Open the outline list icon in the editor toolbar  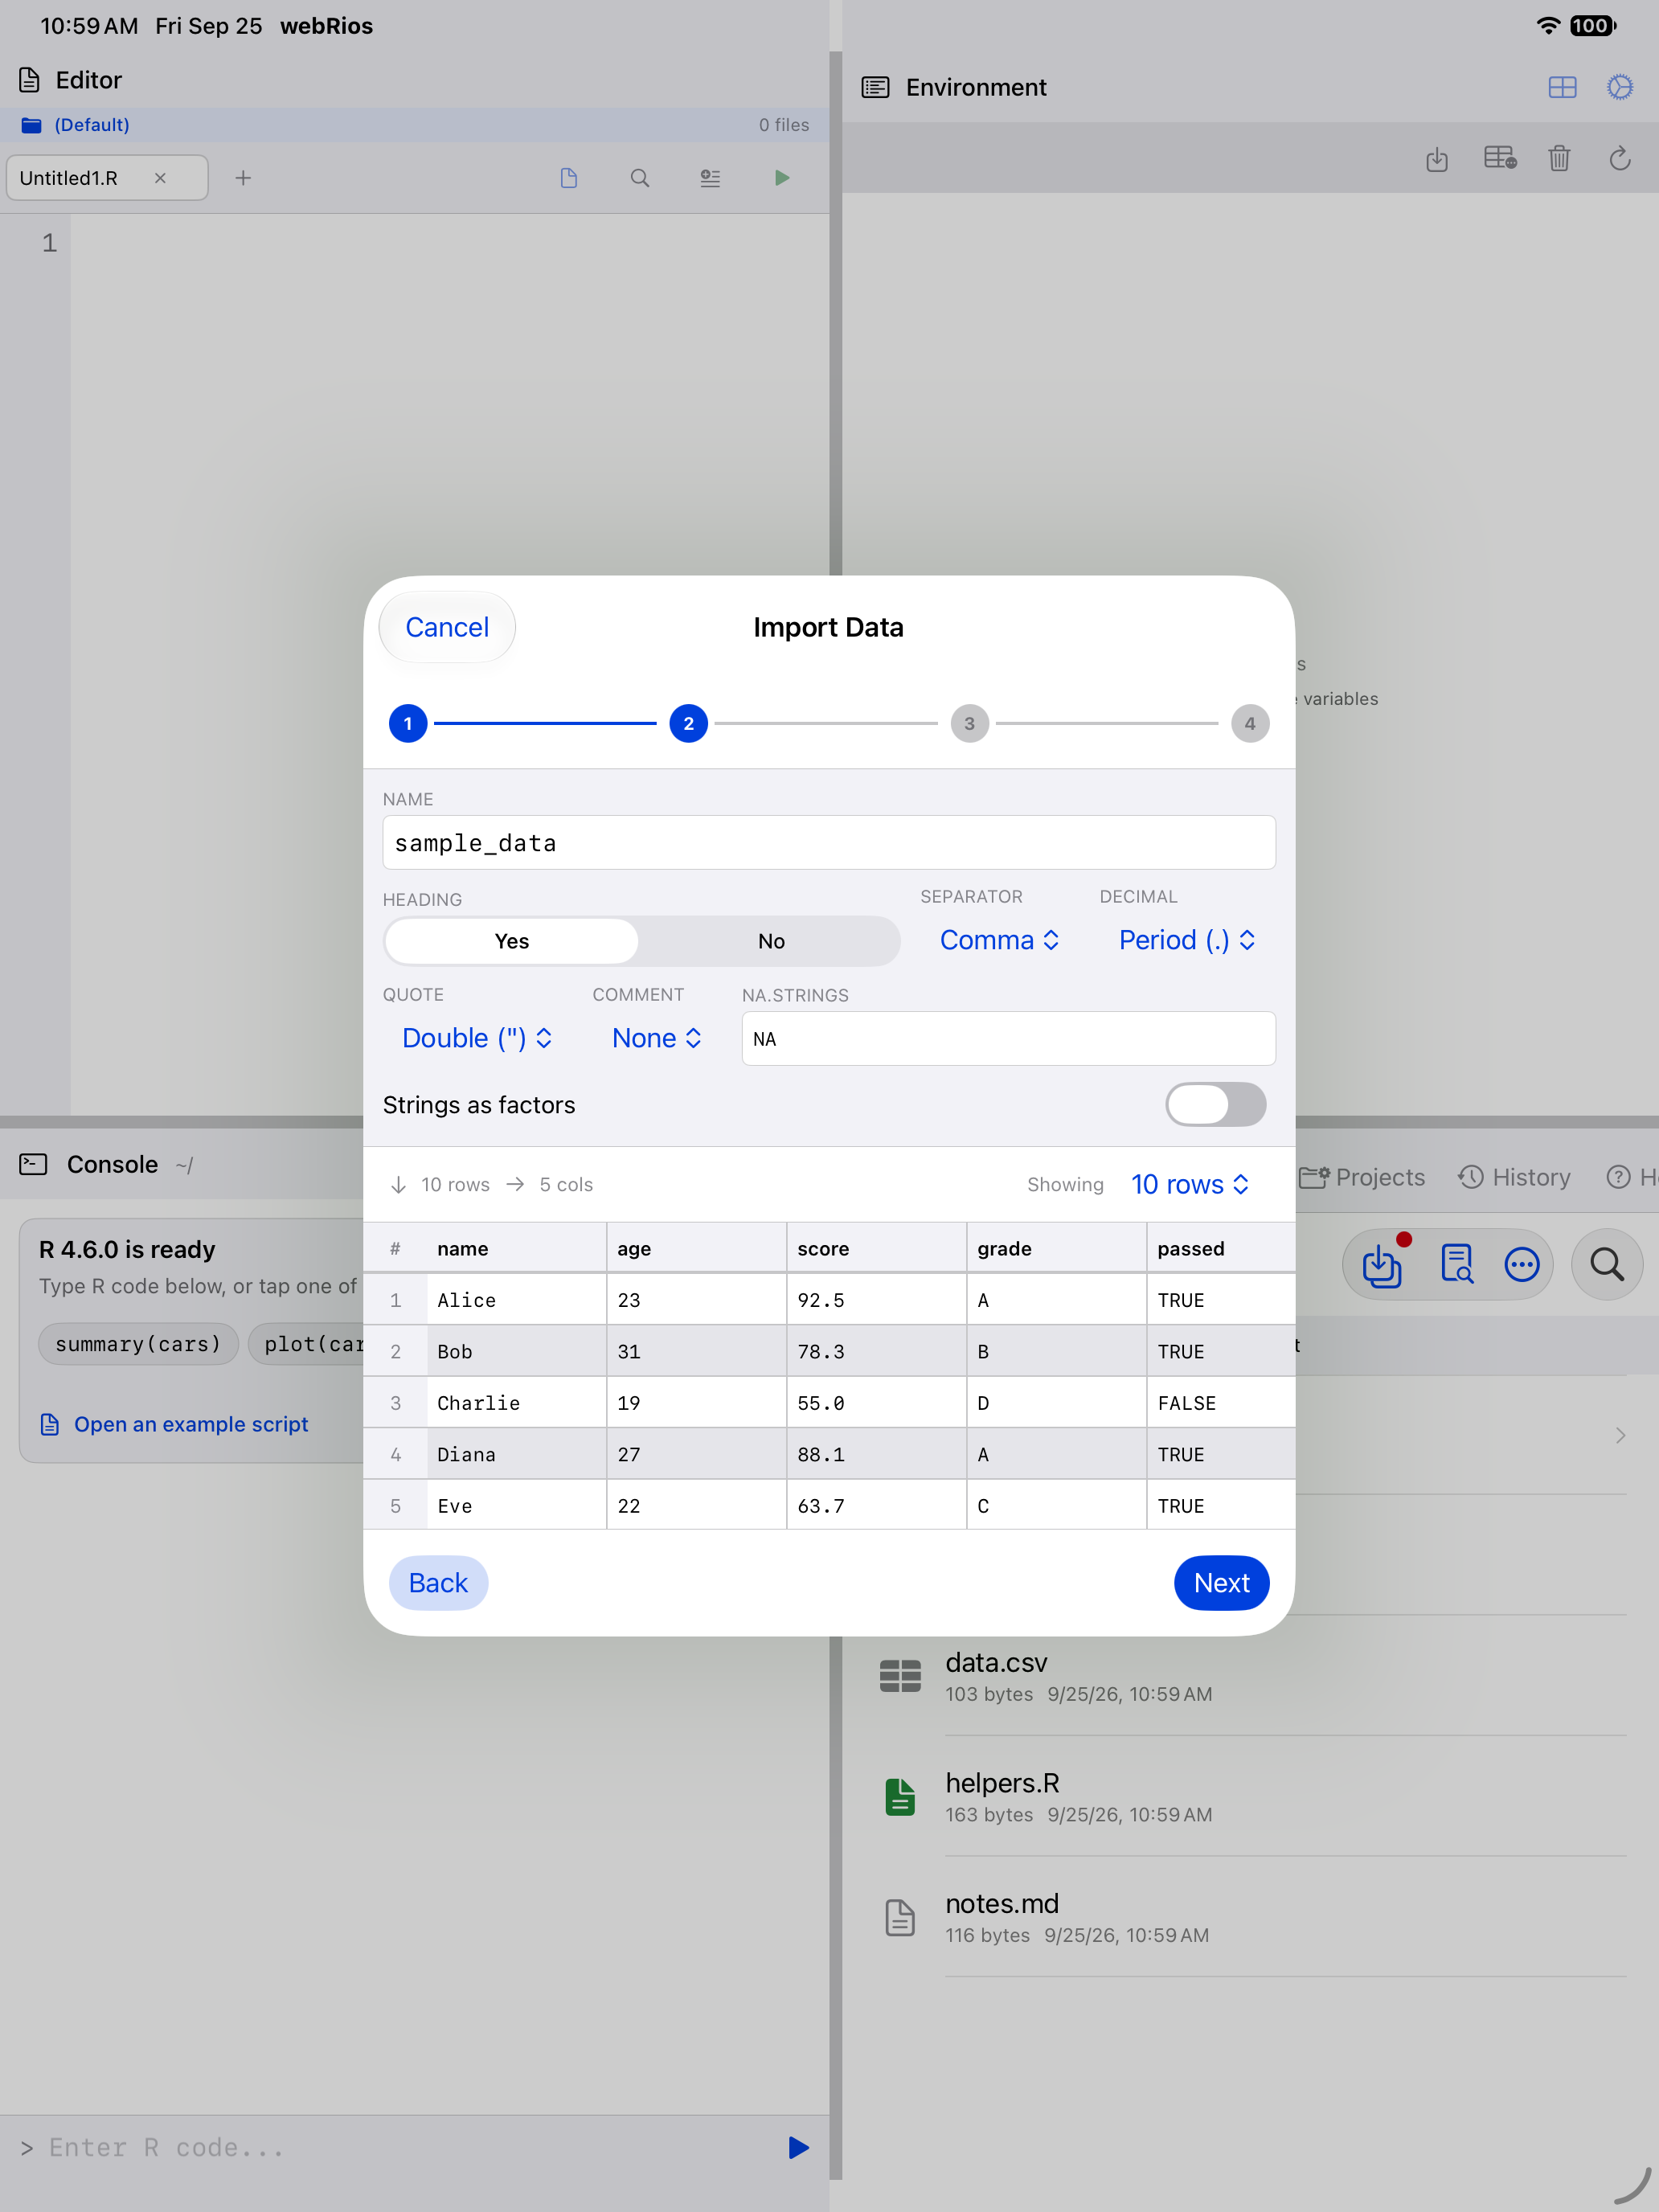click(710, 178)
